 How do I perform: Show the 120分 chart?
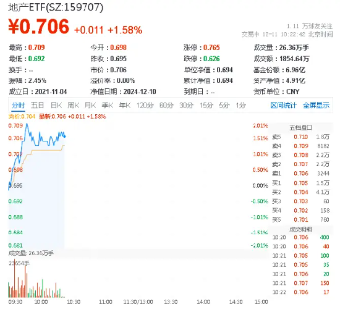145,106
